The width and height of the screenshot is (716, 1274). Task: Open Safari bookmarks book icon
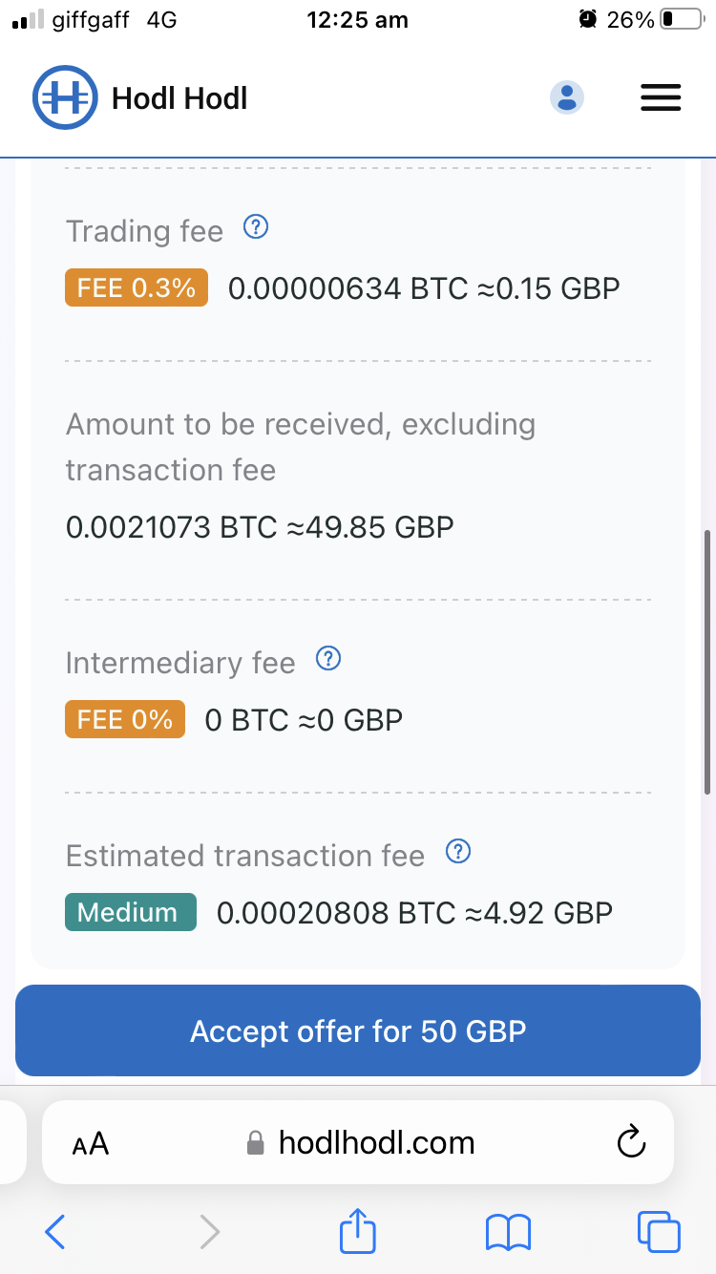pos(508,1231)
